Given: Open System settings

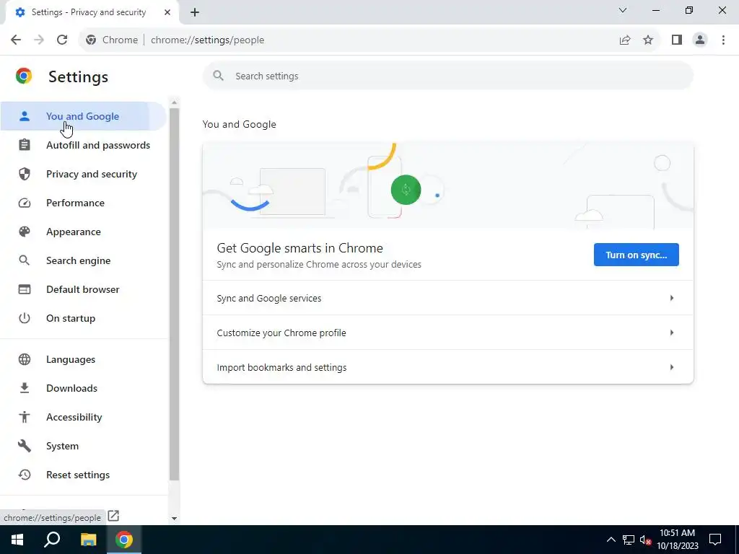Looking at the screenshot, I should click(84, 446).
